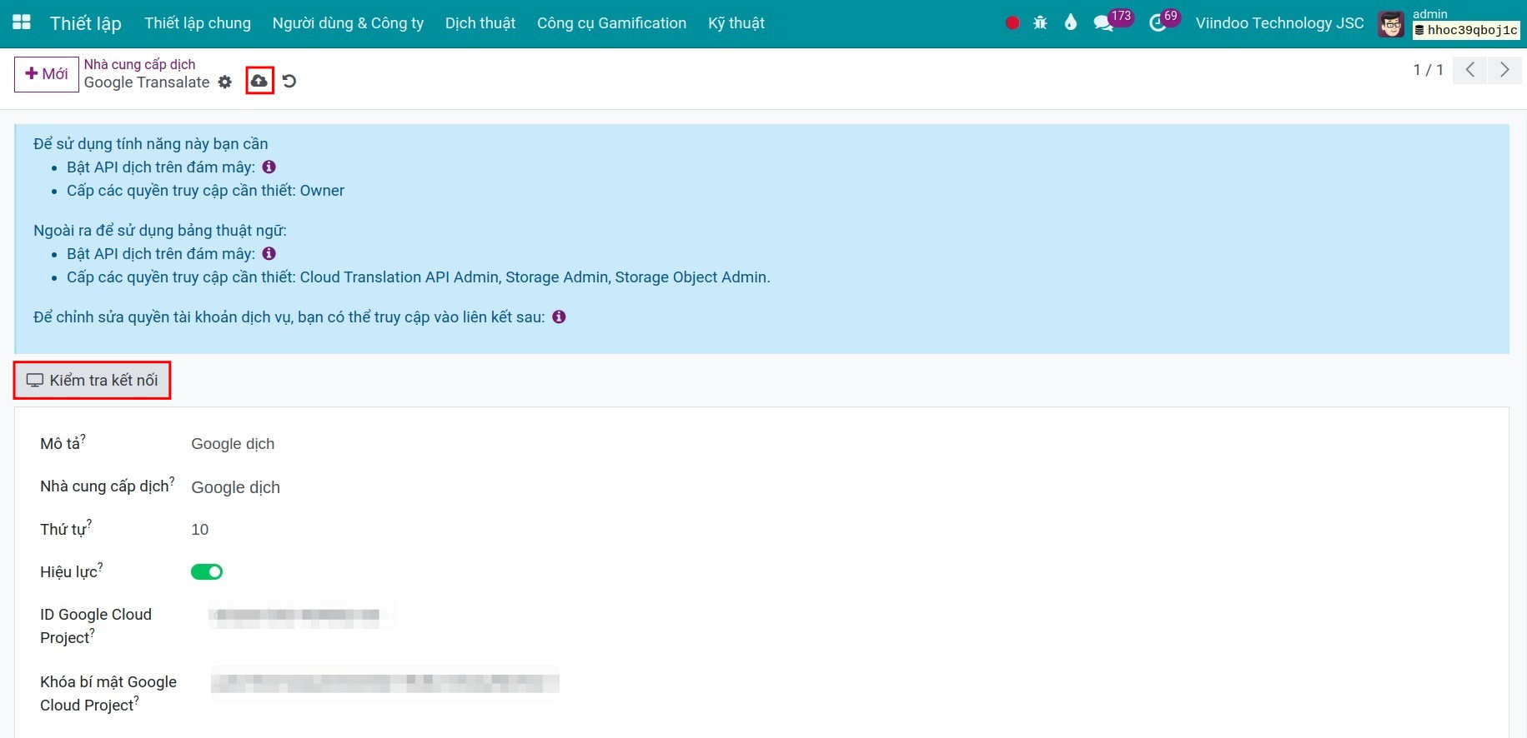Open the apps grid home menu icon
This screenshot has height=738, width=1527.
pyautogui.click(x=22, y=22)
